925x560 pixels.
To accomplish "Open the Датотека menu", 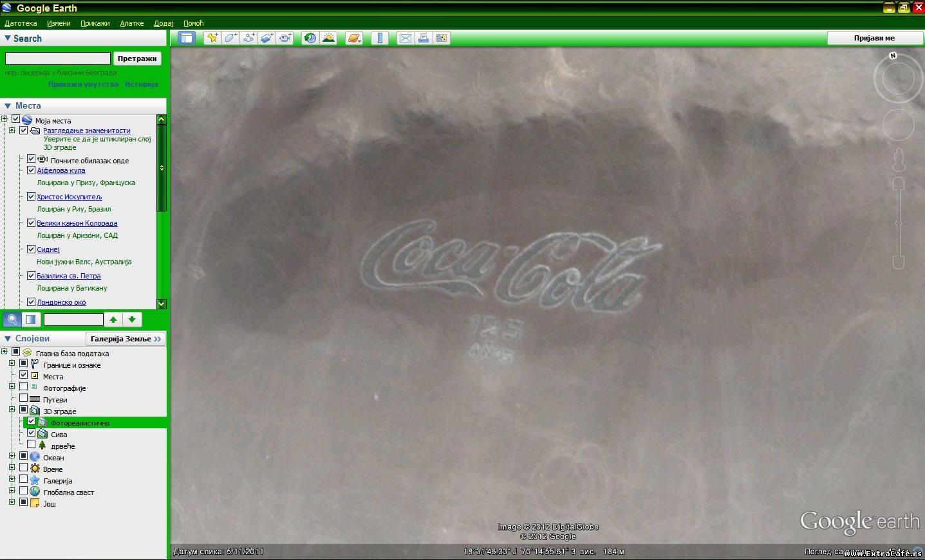I will tap(21, 23).
